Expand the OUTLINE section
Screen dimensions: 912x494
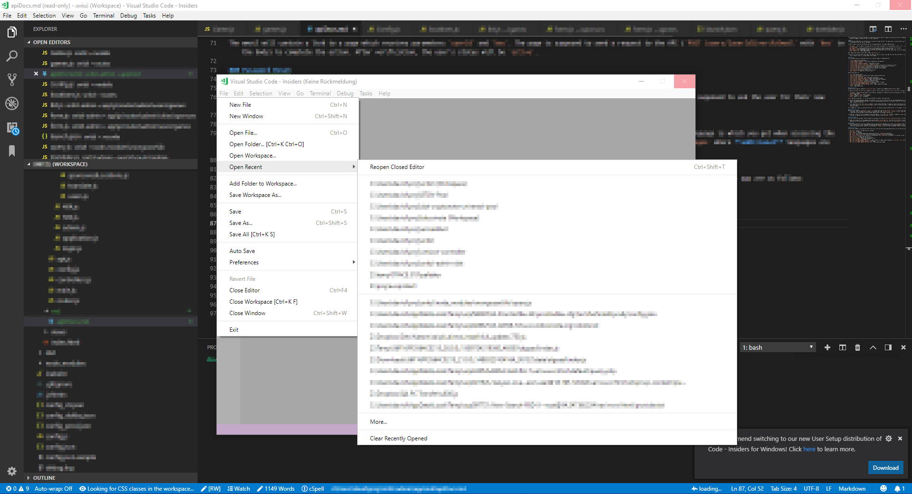[x=111, y=478]
